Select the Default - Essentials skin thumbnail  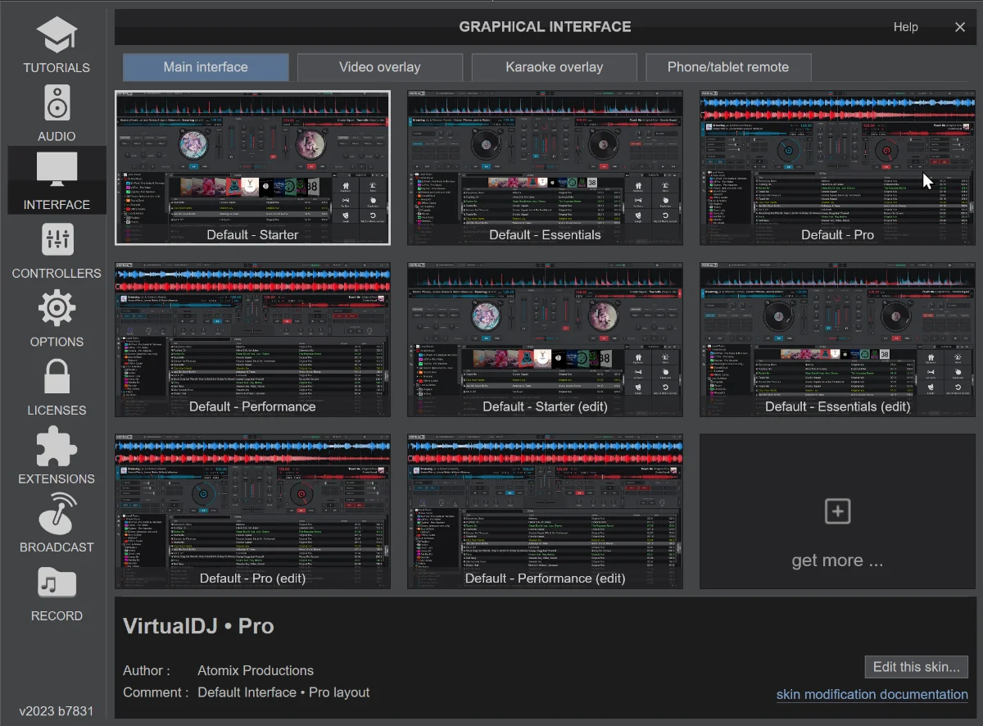point(545,167)
